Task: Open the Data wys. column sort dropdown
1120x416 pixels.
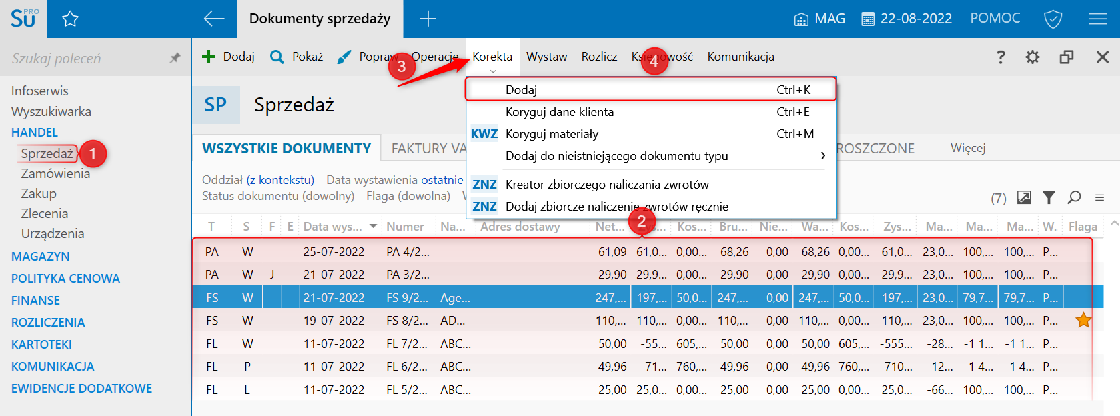Action: click(373, 227)
